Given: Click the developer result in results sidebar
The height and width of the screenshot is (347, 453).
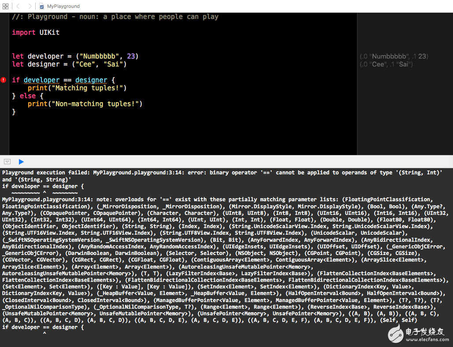Looking at the screenshot, I should [394, 56].
